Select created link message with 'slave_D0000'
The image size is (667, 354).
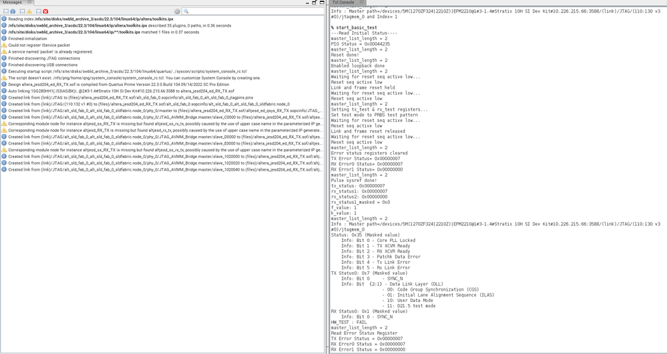[x=166, y=137]
